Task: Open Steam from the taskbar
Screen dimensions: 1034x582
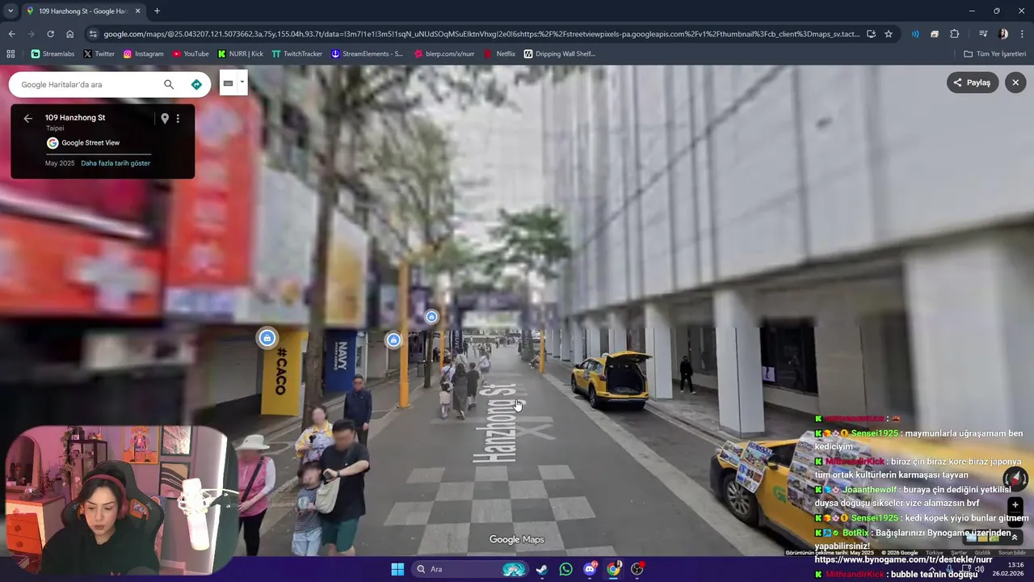Action: point(542,569)
